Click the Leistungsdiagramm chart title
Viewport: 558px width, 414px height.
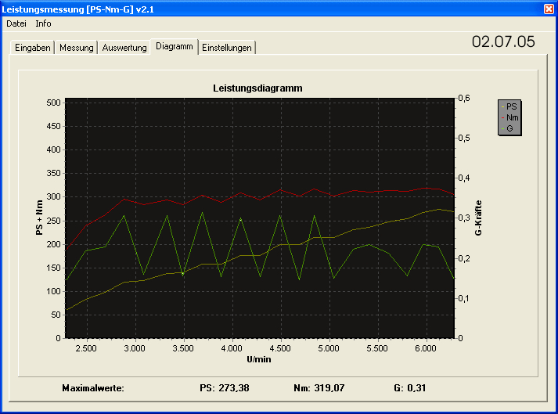pos(257,88)
